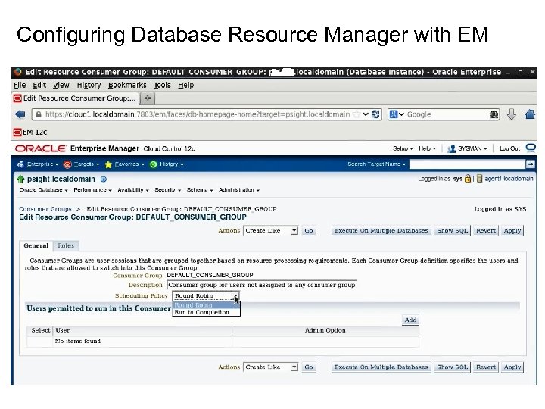Choose Run to Completion scheduling policy

(206, 312)
